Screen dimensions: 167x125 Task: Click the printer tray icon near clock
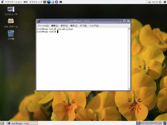(150, 2)
